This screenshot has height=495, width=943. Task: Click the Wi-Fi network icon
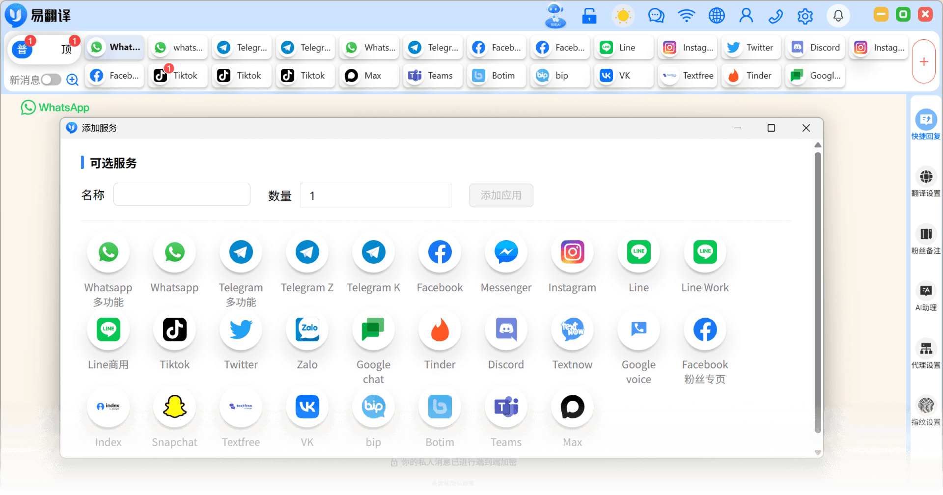[x=686, y=16]
